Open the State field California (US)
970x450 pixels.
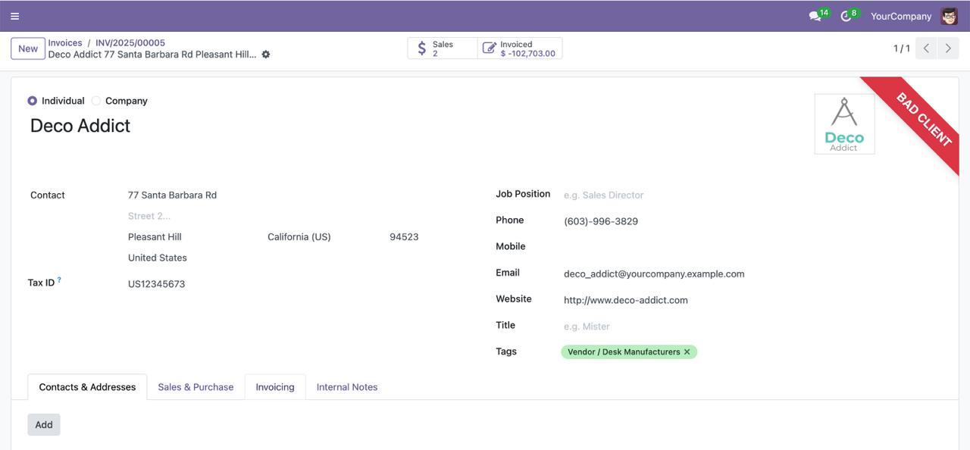(x=322, y=237)
